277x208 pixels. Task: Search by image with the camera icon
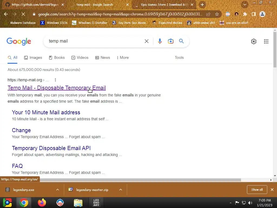pos(170,41)
